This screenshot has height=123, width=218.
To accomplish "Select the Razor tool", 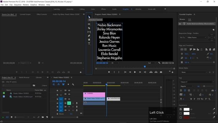I will [x=89, y=28].
